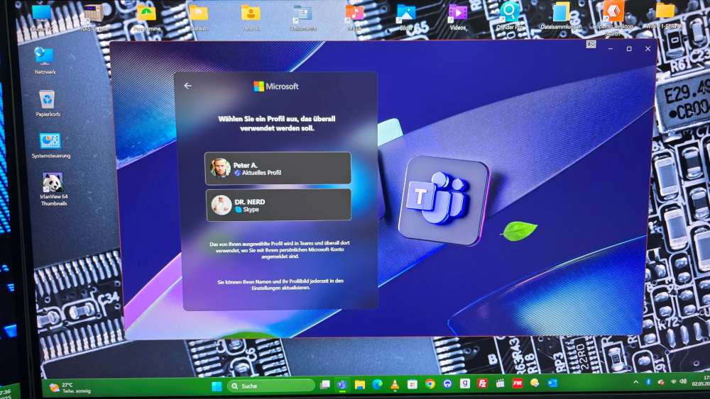Viewport: 710px width, 399px height.
Task: Open the Dateisammlungen desktop icon
Action: (x=561, y=16)
